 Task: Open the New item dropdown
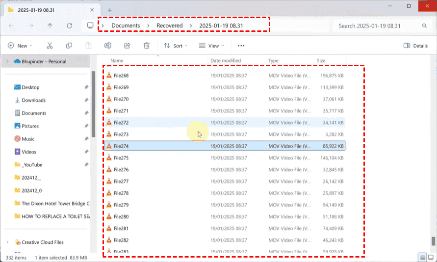[x=20, y=46]
